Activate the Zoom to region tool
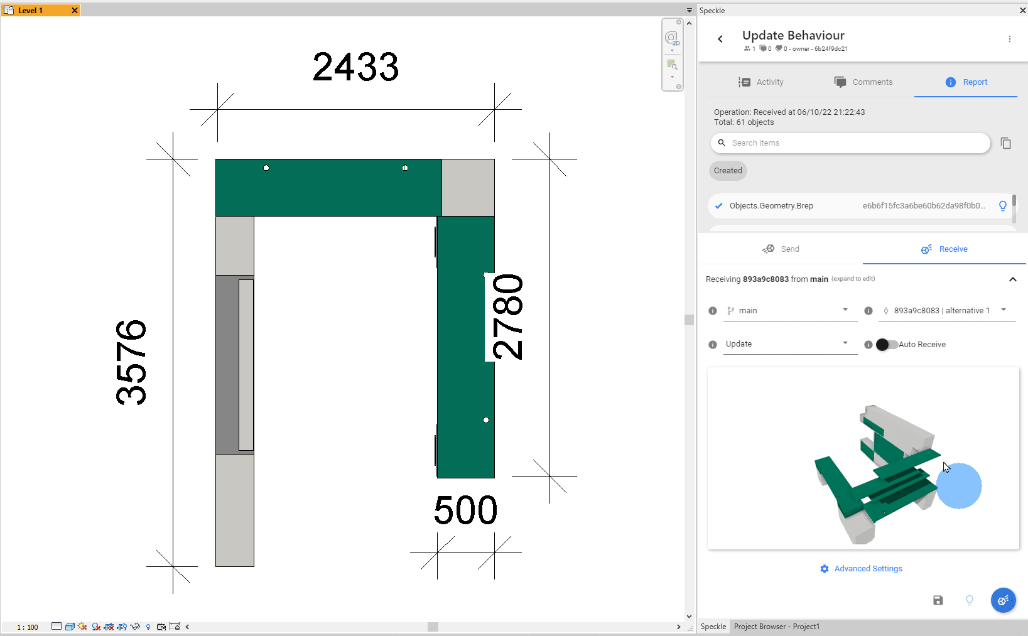The height and width of the screenshot is (636, 1028). [673, 65]
